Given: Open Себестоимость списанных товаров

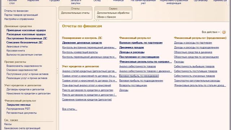Looking at the screenshot, I should (x=194, y=76).
